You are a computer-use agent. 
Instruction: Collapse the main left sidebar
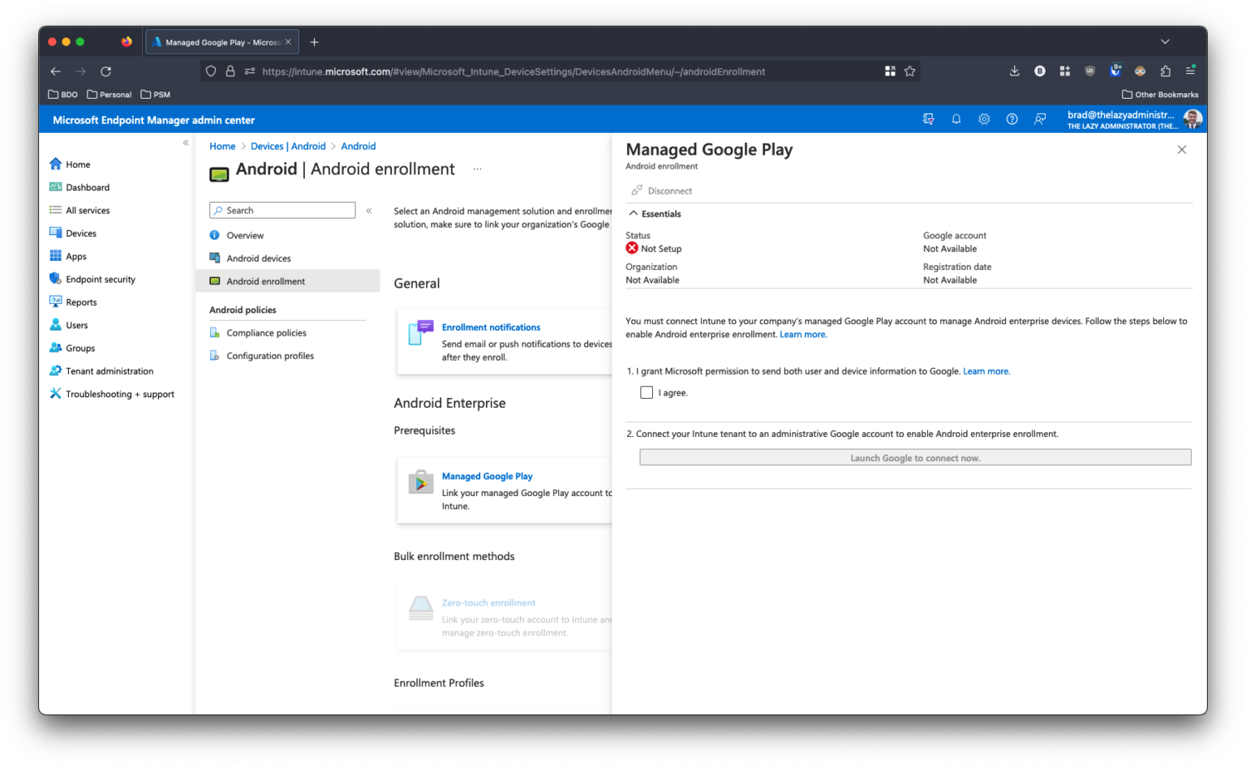[x=186, y=143]
